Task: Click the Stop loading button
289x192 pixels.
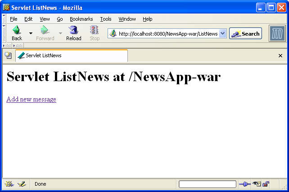Action: (x=95, y=33)
